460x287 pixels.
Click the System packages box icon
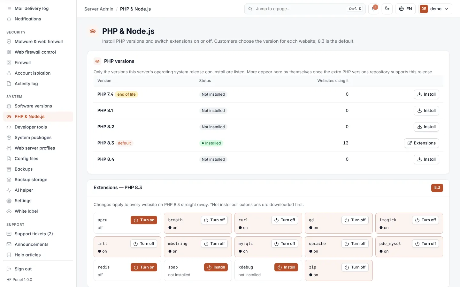tap(9, 137)
